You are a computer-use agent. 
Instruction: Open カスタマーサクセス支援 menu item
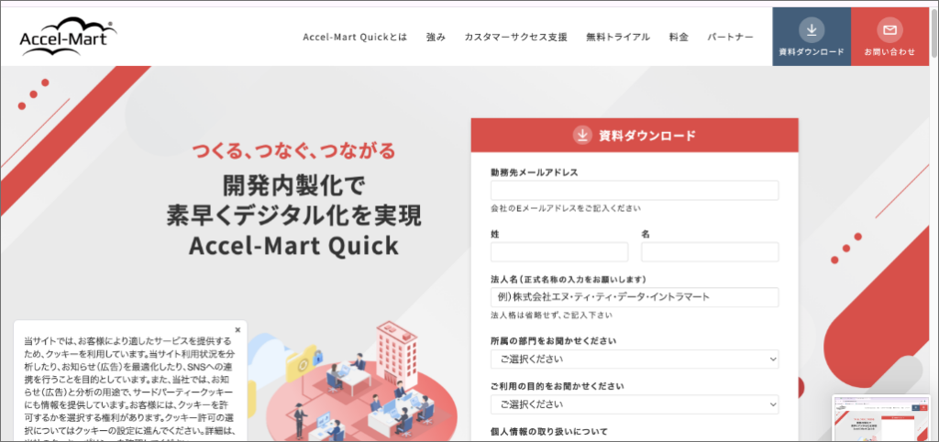(515, 37)
